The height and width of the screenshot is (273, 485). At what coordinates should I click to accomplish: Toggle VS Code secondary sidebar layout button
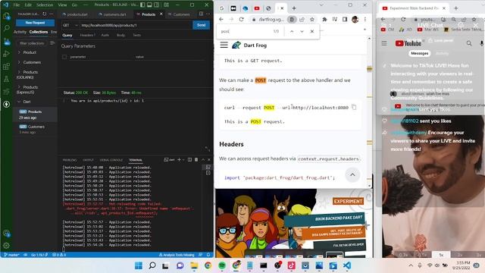tap(157, 5)
